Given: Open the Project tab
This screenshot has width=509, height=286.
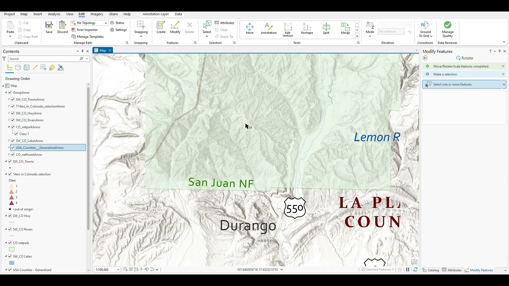Looking at the screenshot, I should pos(10,14).
